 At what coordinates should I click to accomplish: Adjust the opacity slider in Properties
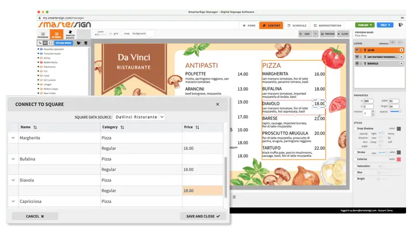[x=396, y=112]
